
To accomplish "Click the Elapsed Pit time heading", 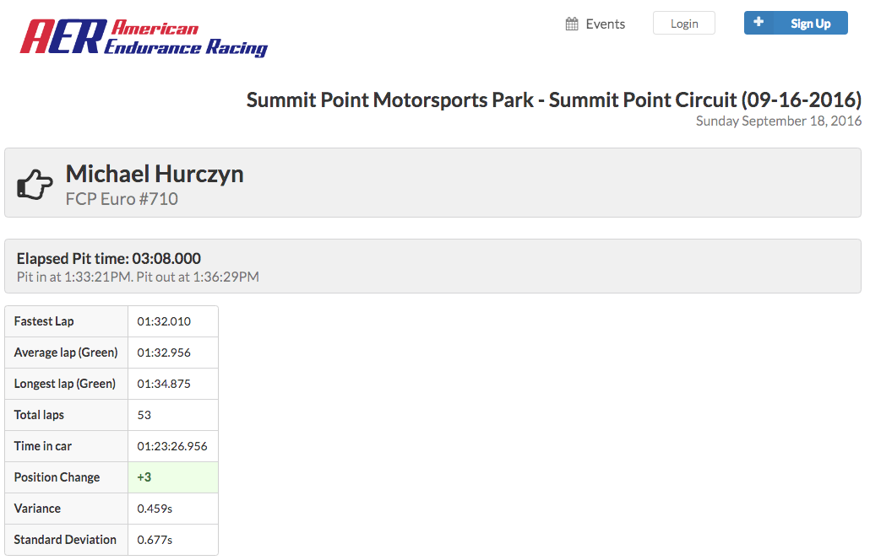I will pos(109,258).
